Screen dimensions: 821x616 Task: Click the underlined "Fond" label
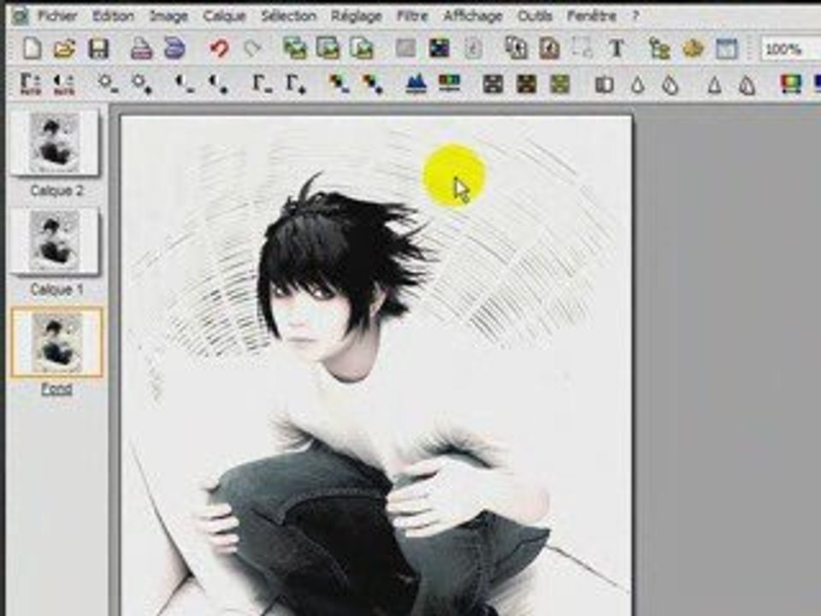[x=56, y=388]
